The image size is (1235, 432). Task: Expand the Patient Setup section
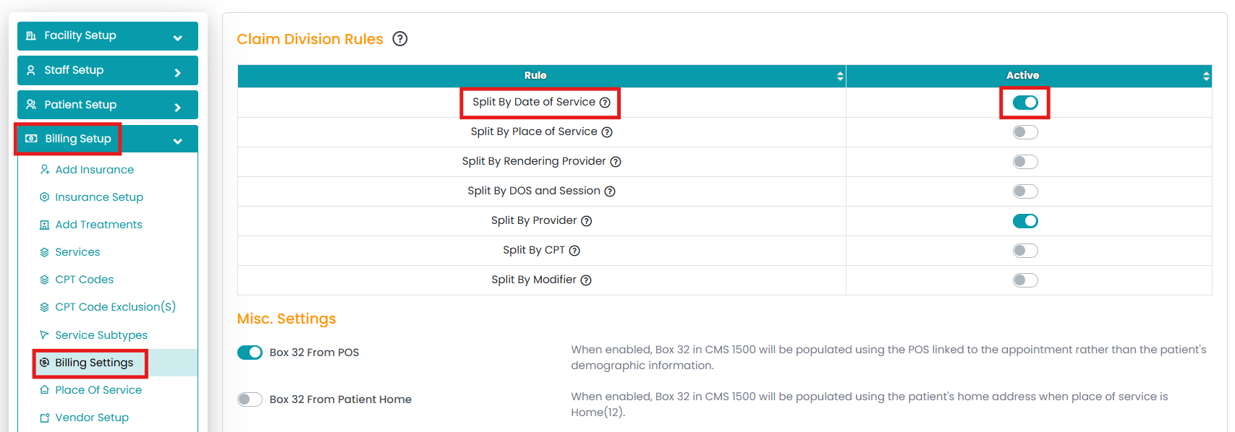[108, 105]
